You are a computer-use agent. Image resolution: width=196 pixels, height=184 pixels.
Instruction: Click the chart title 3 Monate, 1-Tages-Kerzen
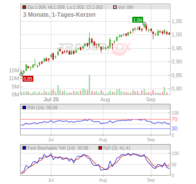point(59,15)
